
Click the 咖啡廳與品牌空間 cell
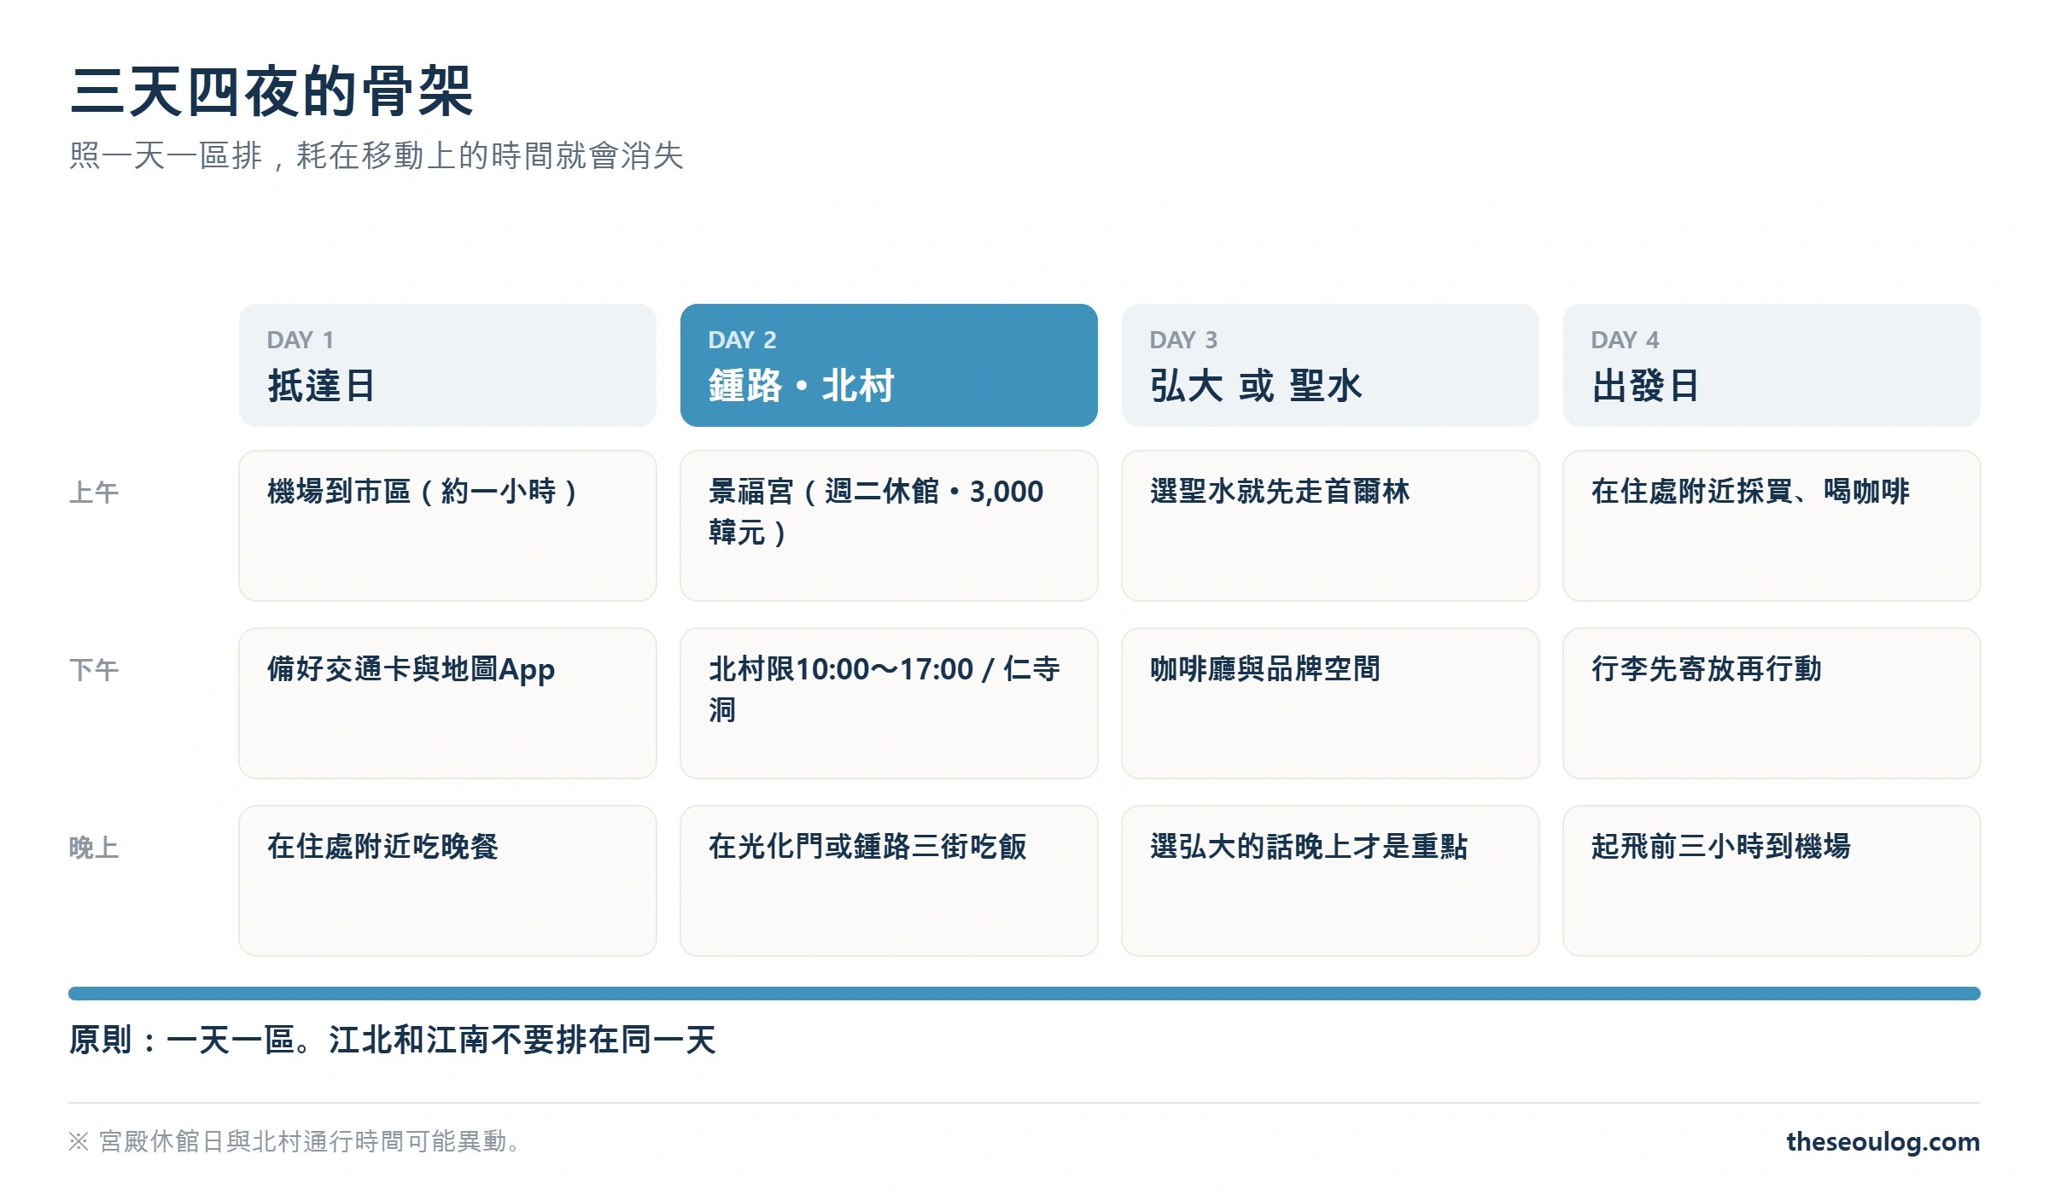(x=1330, y=703)
